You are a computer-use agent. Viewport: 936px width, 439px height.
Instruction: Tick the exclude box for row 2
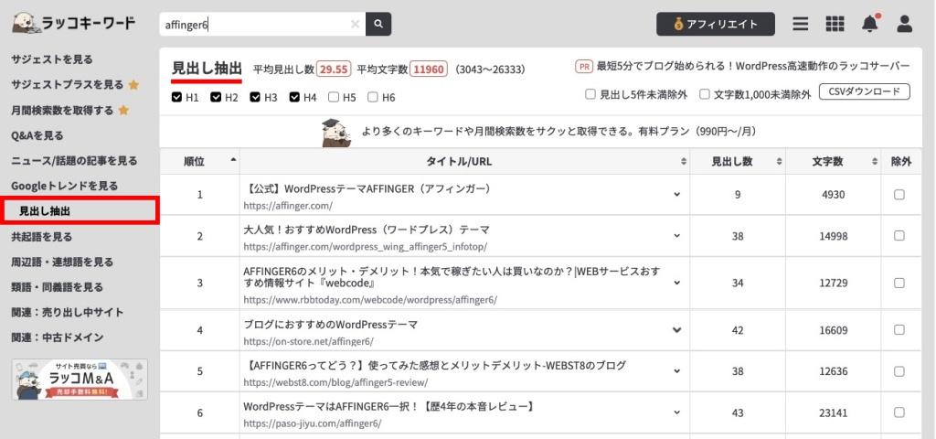pyautogui.click(x=899, y=236)
